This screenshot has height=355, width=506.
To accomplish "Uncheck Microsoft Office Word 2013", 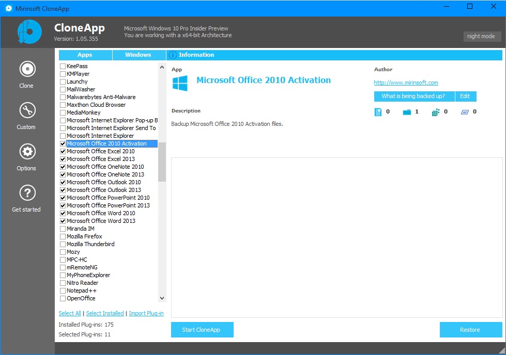I will (x=63, y=221).
